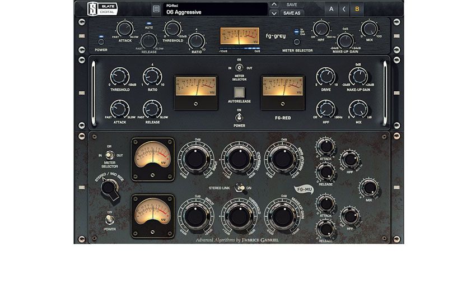Turn the FG-MU Stereo / Mid Side selector
Image resolution: width=476 pixels, height=283 pixels.
pyautogui.click(x=110, y=188)
